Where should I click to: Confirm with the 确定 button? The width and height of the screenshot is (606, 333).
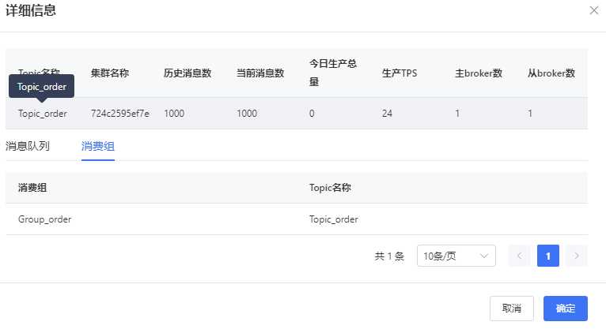tap(565, 309)
